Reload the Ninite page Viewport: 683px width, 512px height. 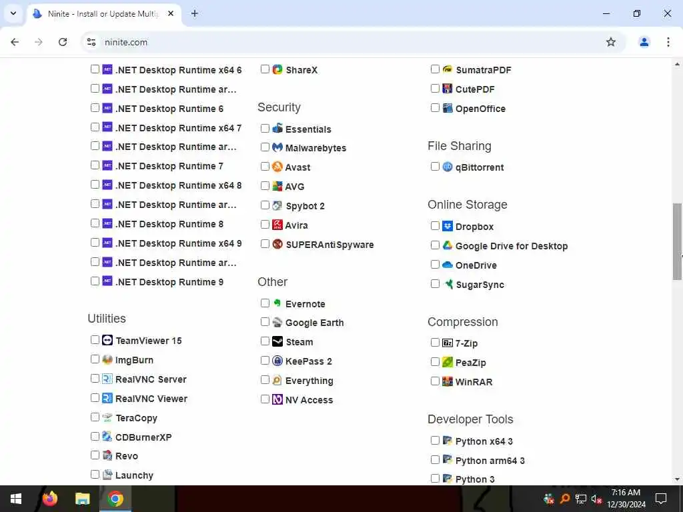point(63,42)
